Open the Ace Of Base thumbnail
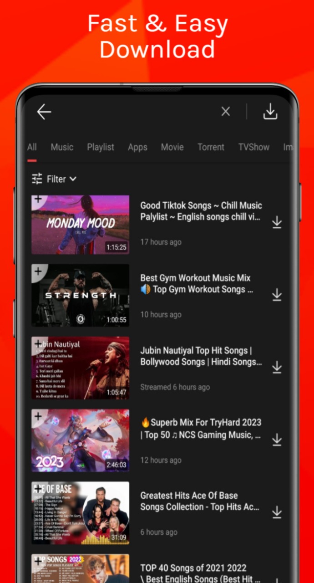Viewport: 314px width, 583px height. 80,513
